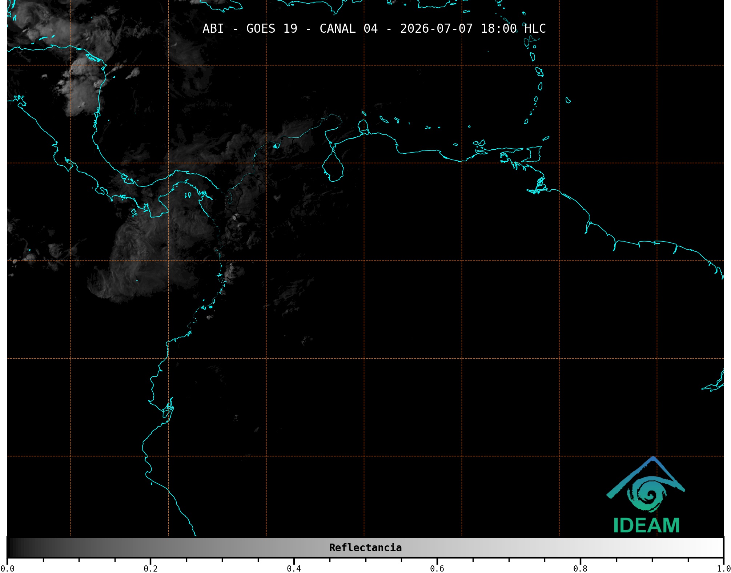
Task: Click the colorbar tick label '0.6'
Action: pyautogui.click(x=437, y=568)
